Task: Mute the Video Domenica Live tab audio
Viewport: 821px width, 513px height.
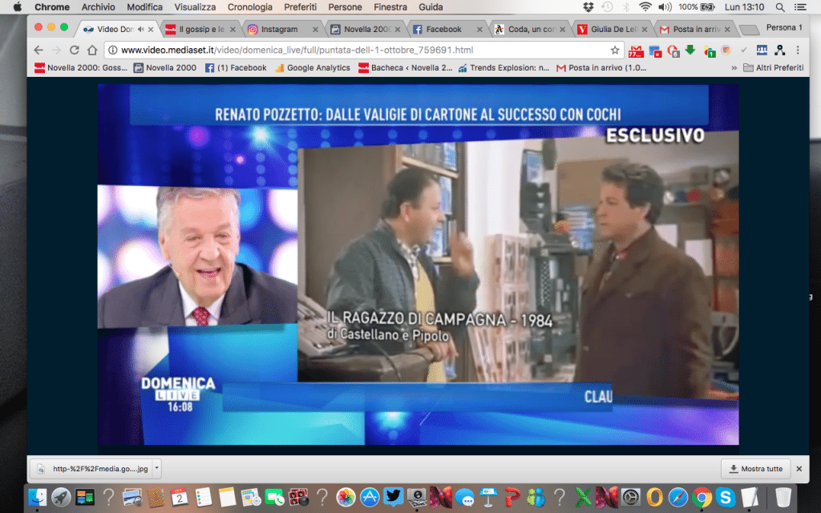Action: point(141,30)
